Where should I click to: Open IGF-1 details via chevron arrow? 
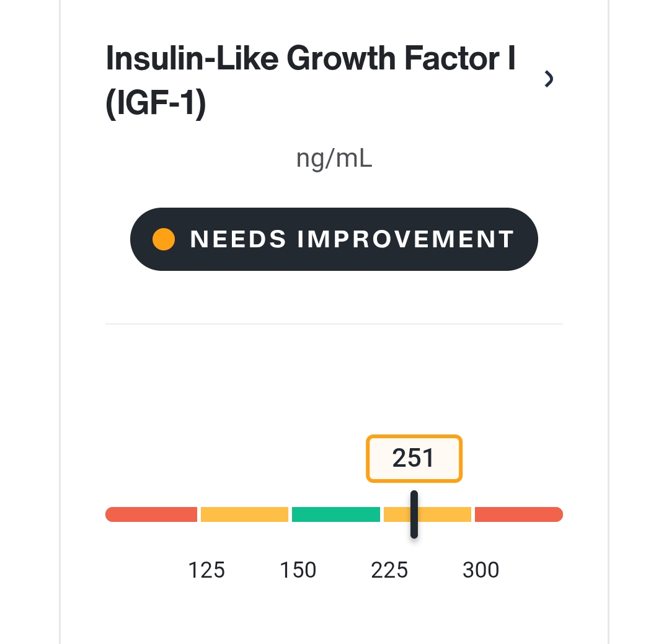[549, 79]
